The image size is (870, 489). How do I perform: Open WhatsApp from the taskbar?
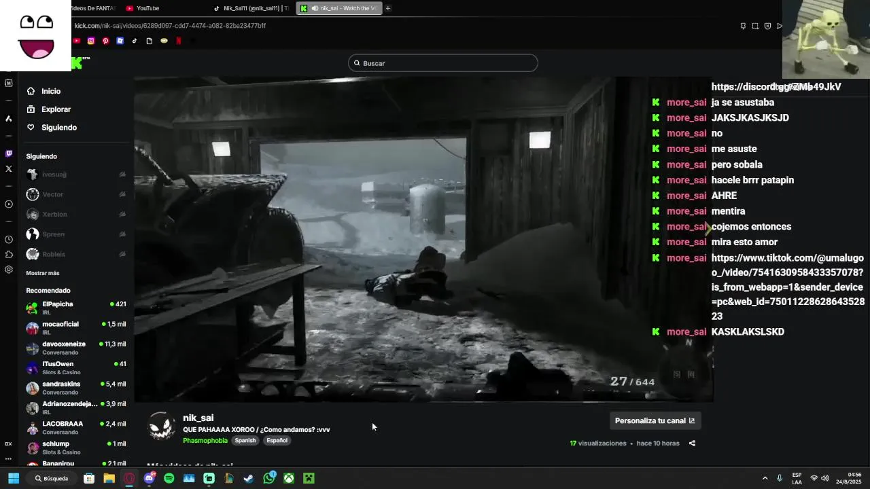point(269,478)
